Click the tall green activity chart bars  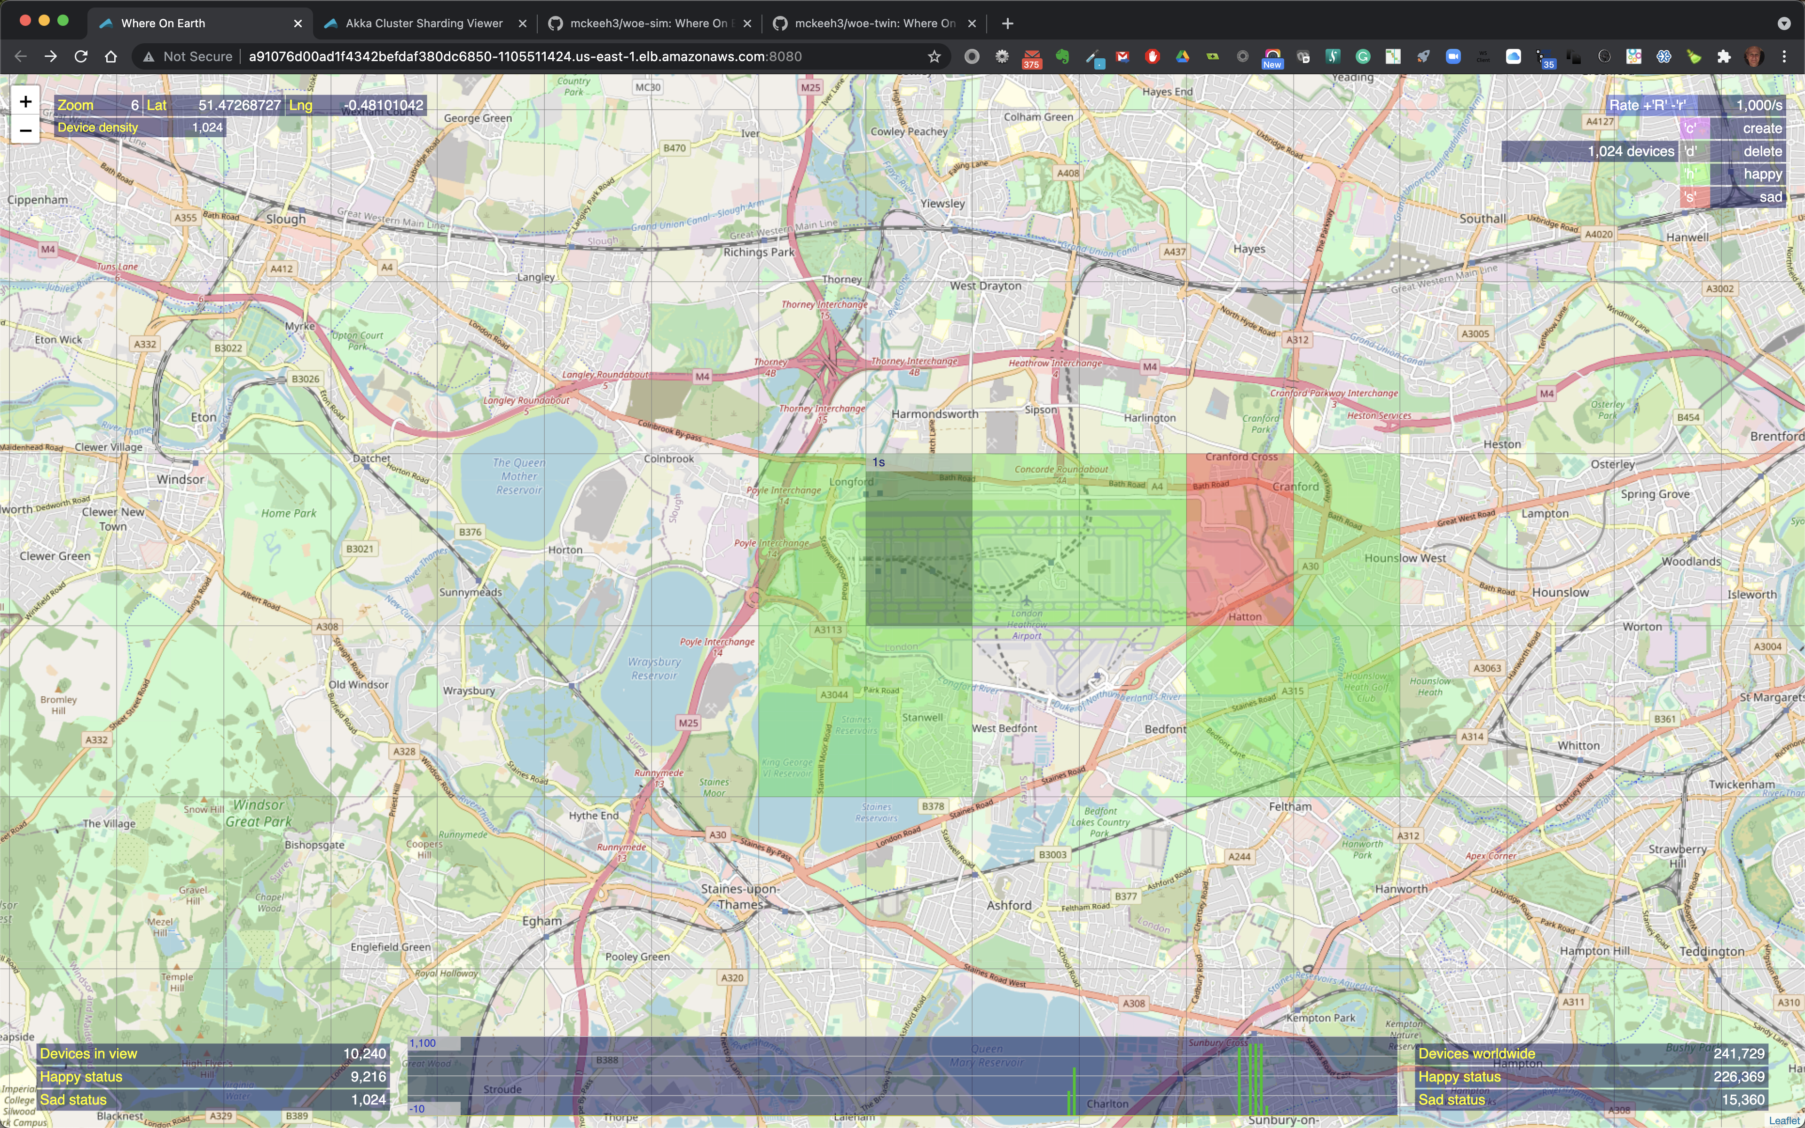(1251, 1080)
